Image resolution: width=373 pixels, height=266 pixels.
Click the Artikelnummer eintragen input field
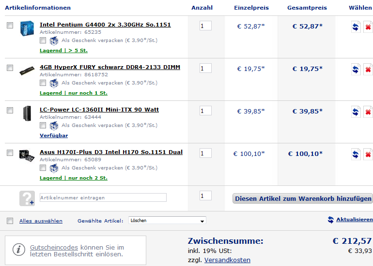click(103, 197)
